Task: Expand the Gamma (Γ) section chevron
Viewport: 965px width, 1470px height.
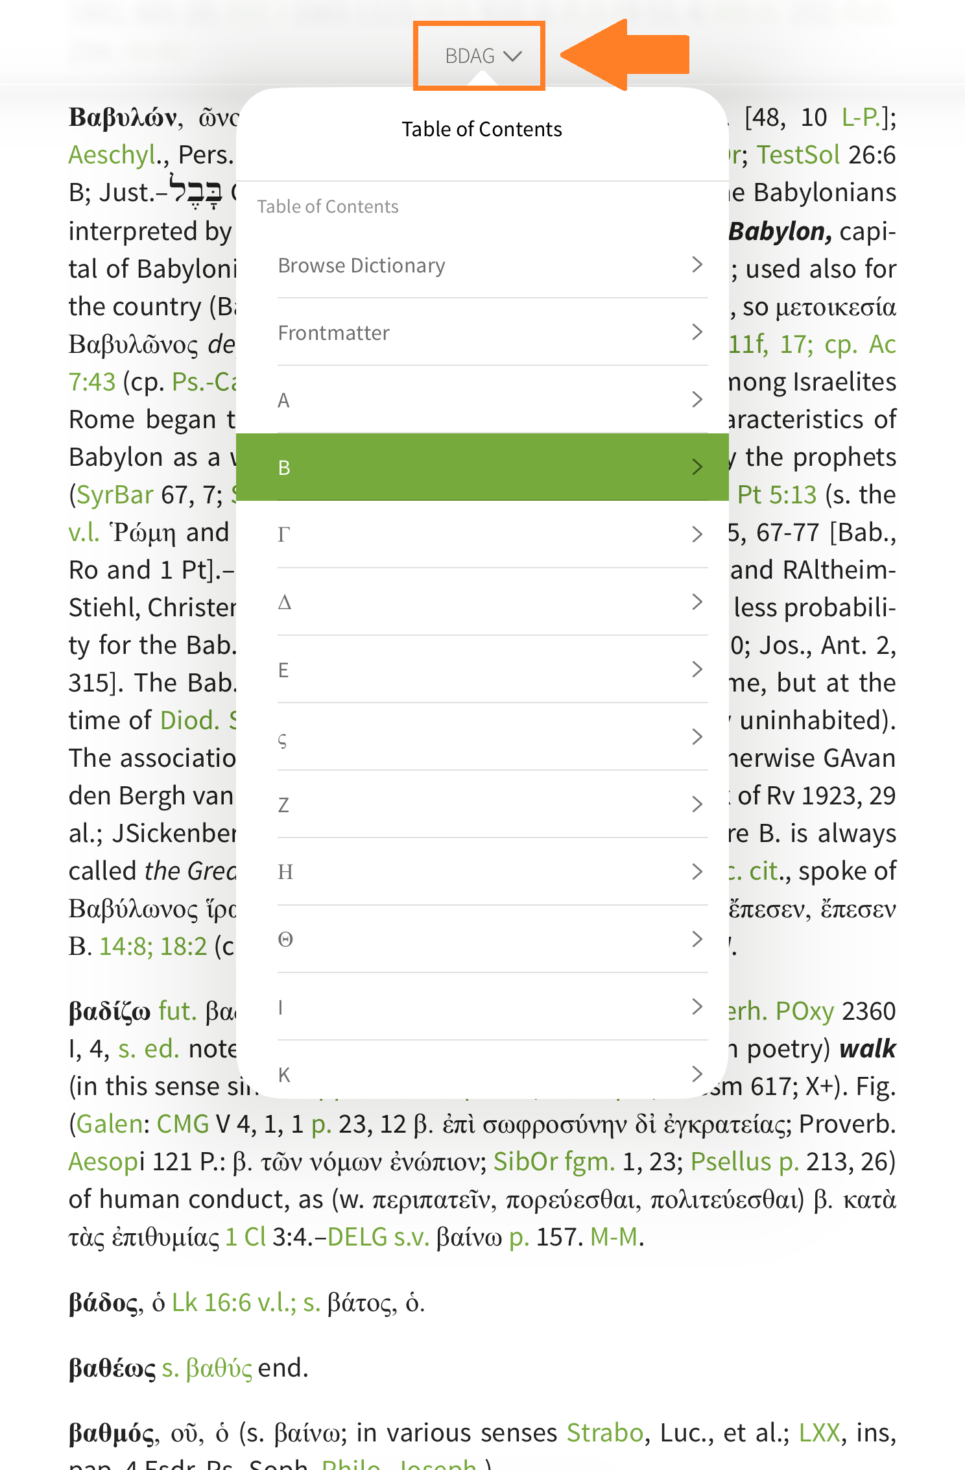Action: tap(697, 535)
